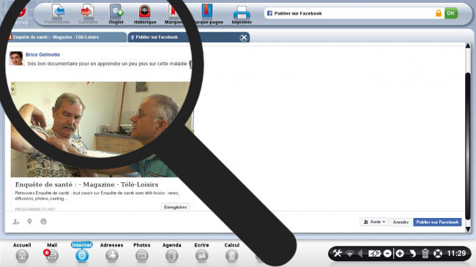
Task: Add a feeling with the smiley icon
Action: 43,222
